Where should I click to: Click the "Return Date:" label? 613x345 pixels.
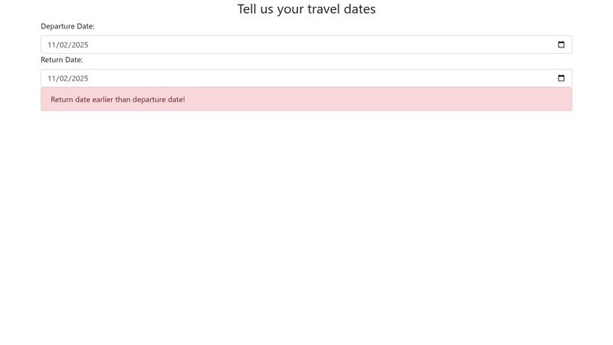pos(61,60)
